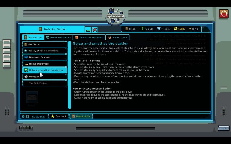Show the Hiring employees topic
The image size is (231, 144).
click(x=45, y=64)
